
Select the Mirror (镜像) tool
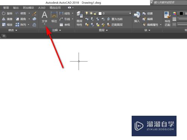point(7,19)
